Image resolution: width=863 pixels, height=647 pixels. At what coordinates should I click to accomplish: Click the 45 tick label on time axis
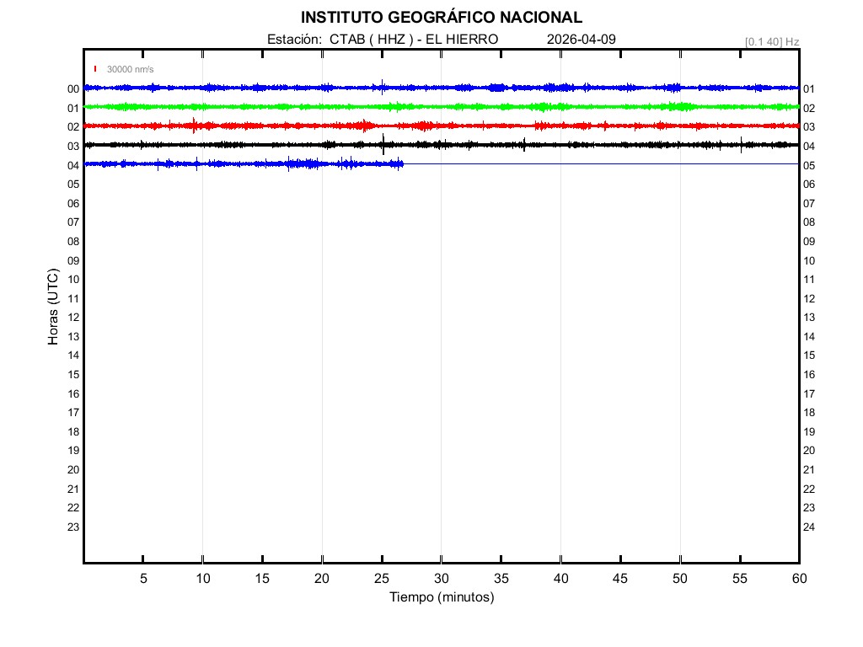point(620,579)
